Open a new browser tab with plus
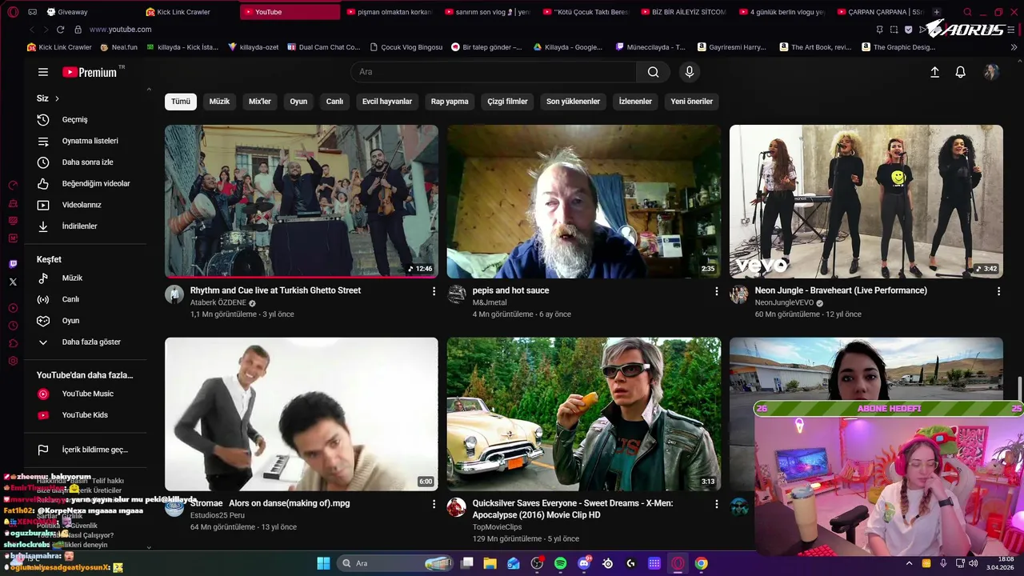The height and width of the screenshot is (576, 1024). click(937, 12)
